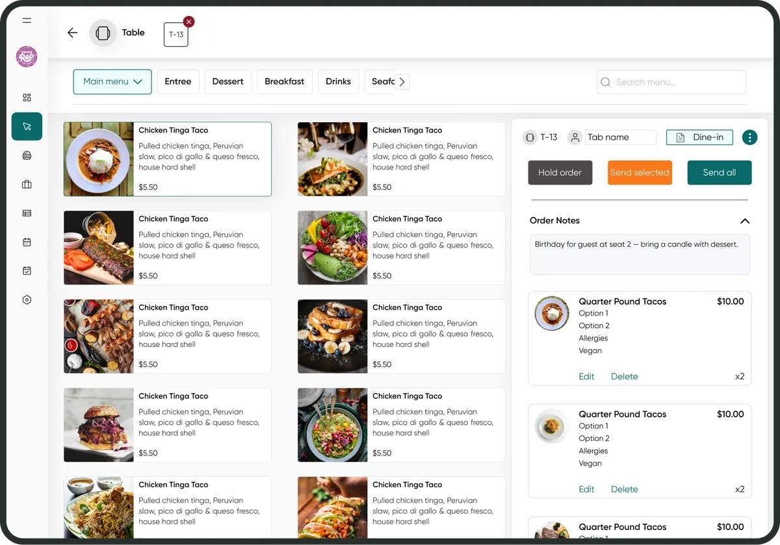Click the first order item's round thumbnail

(552, 314)
